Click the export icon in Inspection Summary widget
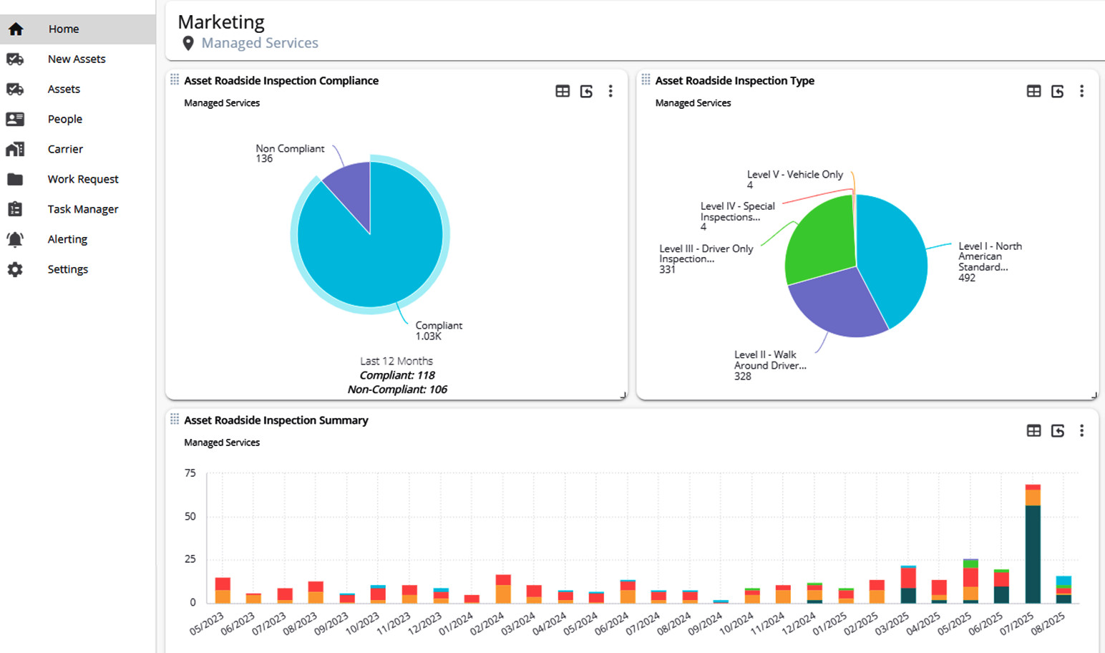This screenshot has width=1105, height=653. pos(1057,430)
